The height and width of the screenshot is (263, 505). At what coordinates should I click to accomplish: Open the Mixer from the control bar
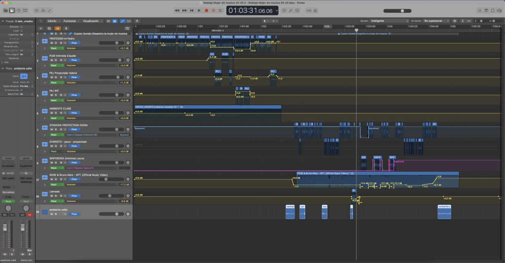click(x=42, y=10)
